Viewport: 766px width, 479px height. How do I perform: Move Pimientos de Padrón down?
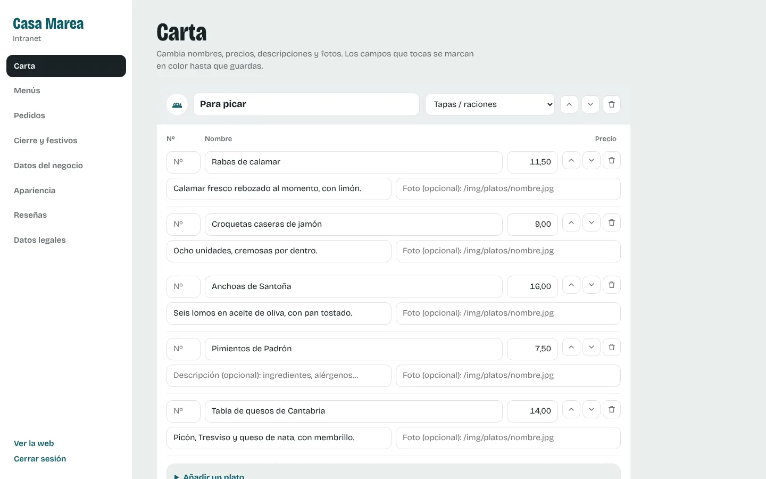click(x=592, y=347)
